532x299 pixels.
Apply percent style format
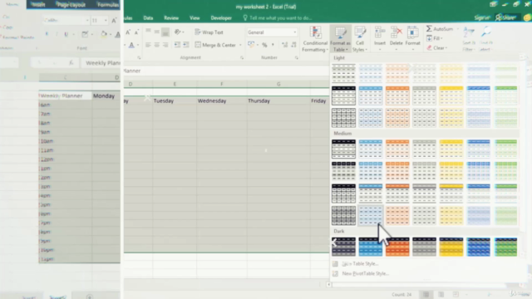click(264, 45)
